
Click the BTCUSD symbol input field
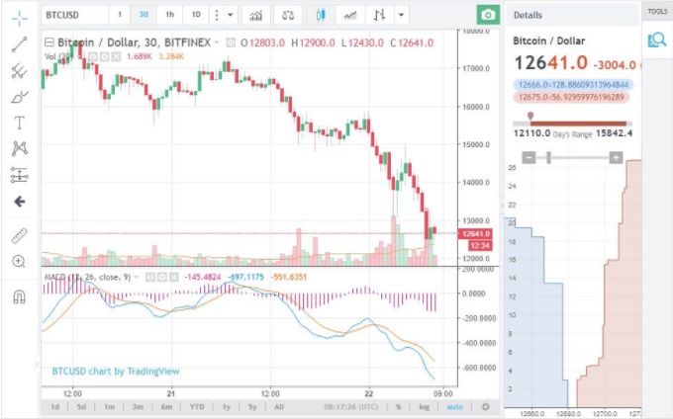pyautogui.click(x=75, y=15)
